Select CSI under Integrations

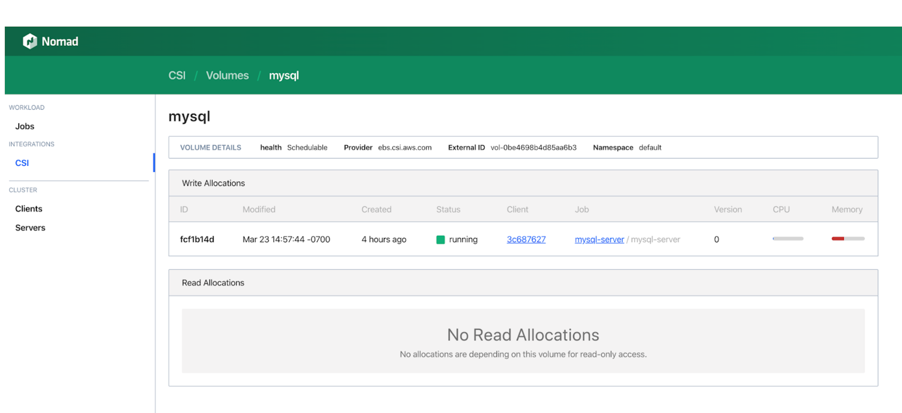22,163
